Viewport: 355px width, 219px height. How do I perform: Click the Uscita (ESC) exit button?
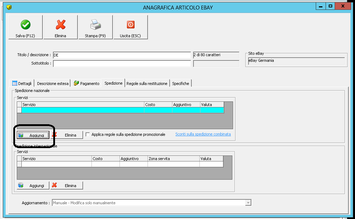[130, 27]
